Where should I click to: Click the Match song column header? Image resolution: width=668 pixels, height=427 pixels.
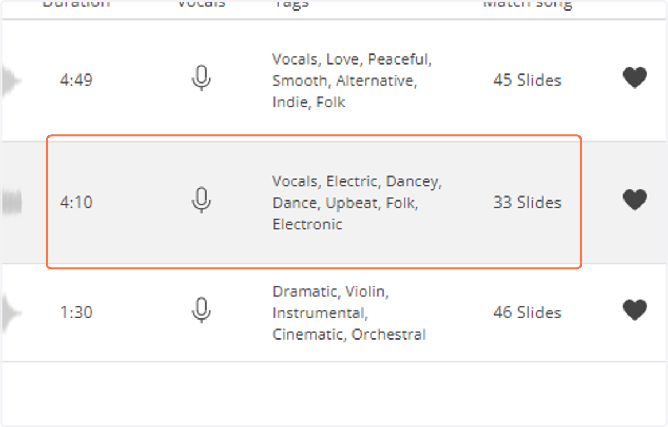point(527,4)
